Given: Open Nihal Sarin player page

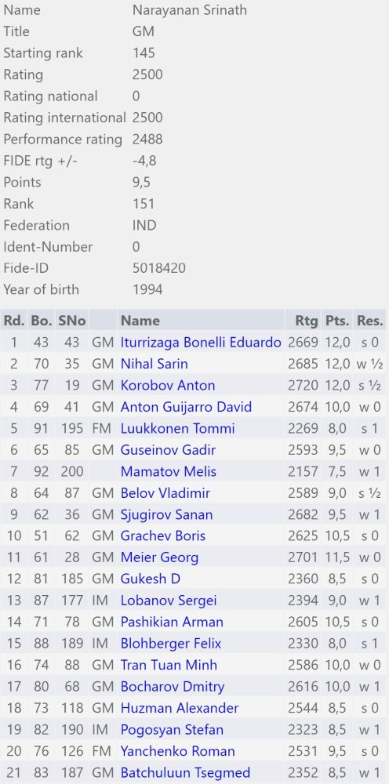Looking at the screenshot, I should [154, 364].
